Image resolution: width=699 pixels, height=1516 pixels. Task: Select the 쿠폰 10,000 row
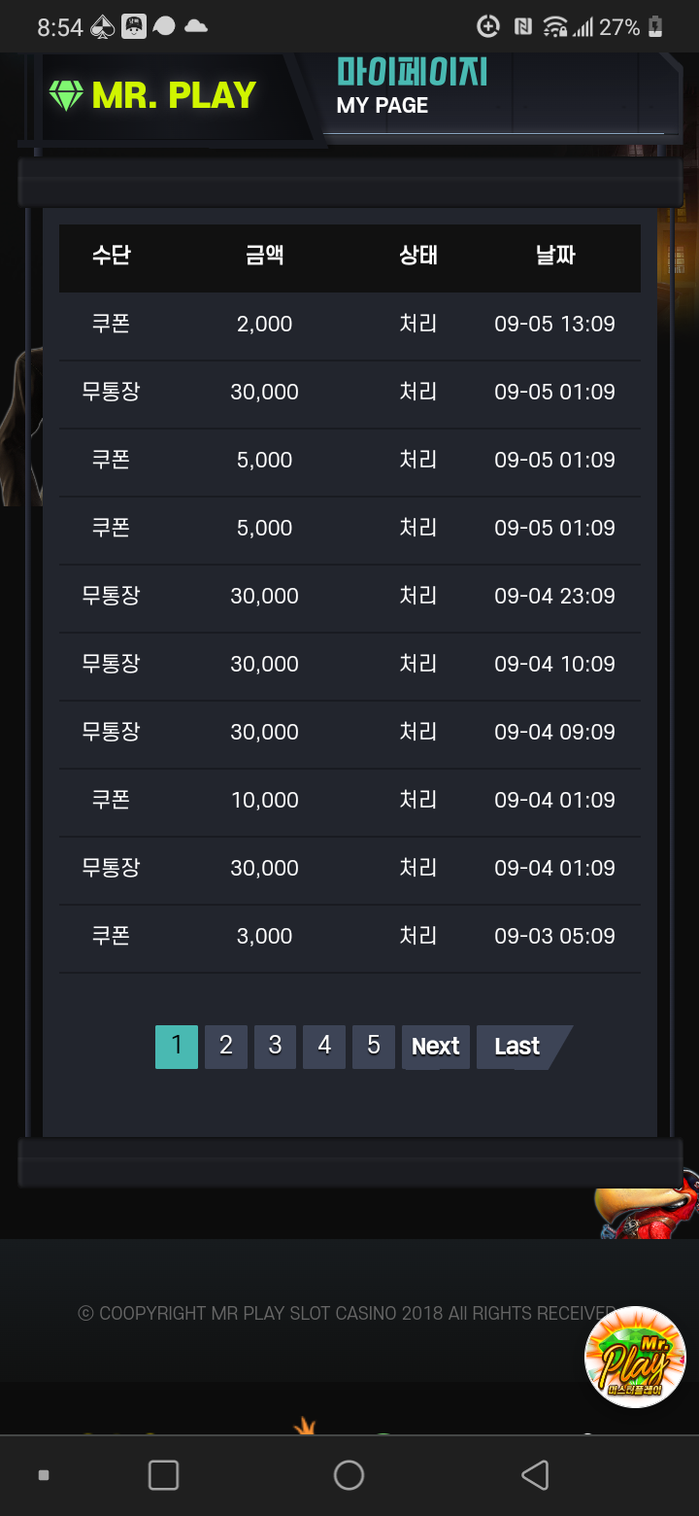[349, 802]
